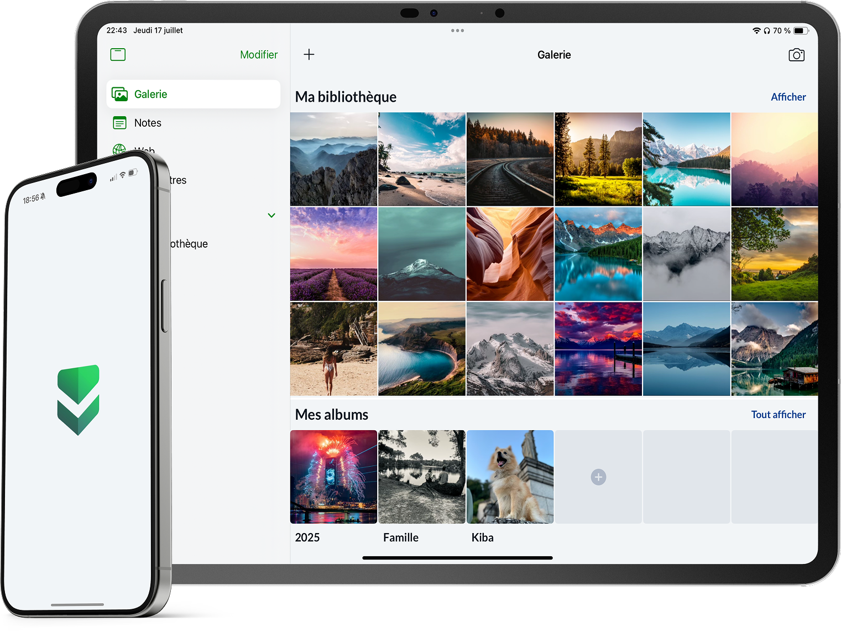Select Notes in the sidebar
The height and width of the screenshot is (632, 841).
pos(194,123)
